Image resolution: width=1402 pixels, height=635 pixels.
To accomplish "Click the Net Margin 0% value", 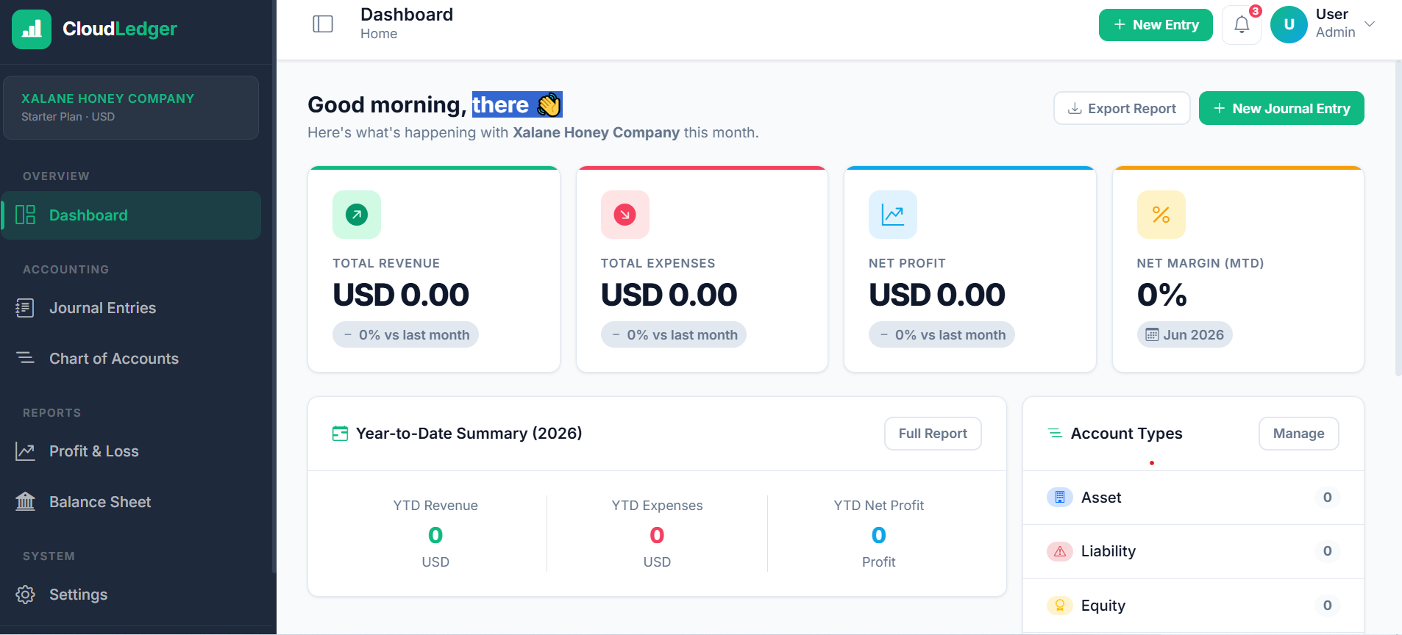I will [1162, 295].
